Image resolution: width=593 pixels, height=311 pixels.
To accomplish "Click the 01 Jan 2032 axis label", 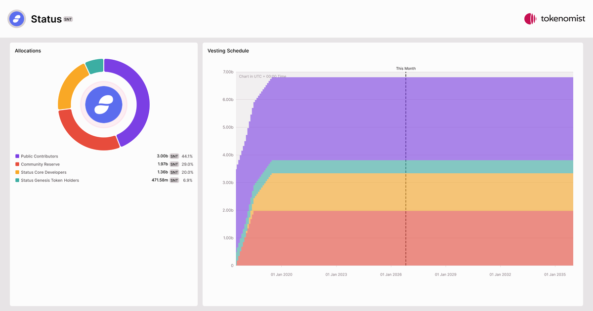I will [x=501, y=274].
